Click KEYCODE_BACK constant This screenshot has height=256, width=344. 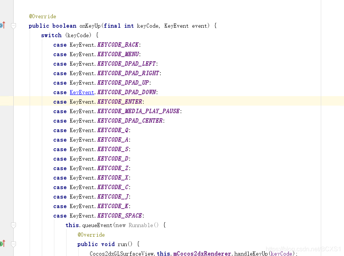pos(118,45)
